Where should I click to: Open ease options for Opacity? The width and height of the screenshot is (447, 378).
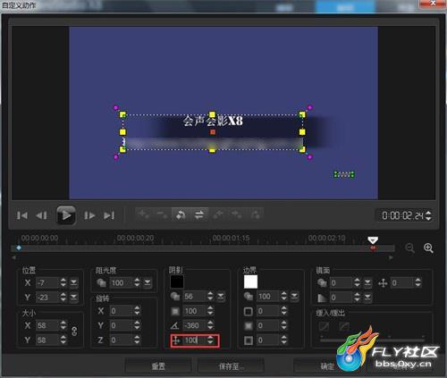pyautogui.click(x=148, y=282)
